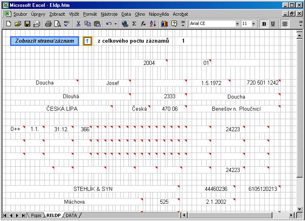Go to last sheet tab navigation arrow
Viewport: 305px width, 221px height.
point(23,215)
